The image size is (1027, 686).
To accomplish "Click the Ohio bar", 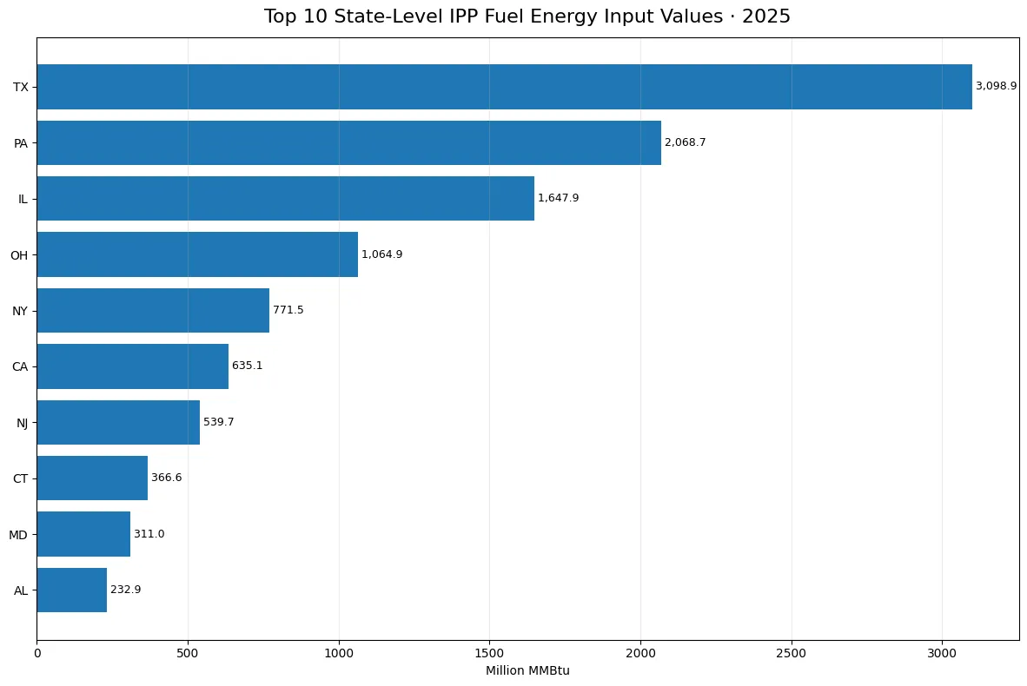I will tap(198, 254).
